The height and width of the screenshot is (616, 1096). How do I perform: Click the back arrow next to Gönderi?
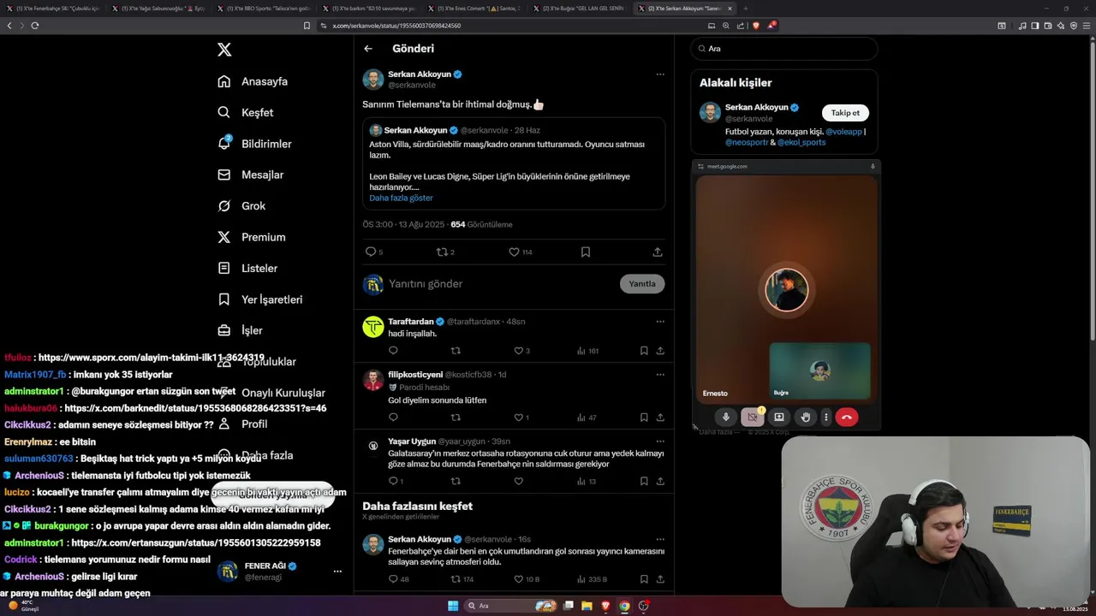pos(368,49)
